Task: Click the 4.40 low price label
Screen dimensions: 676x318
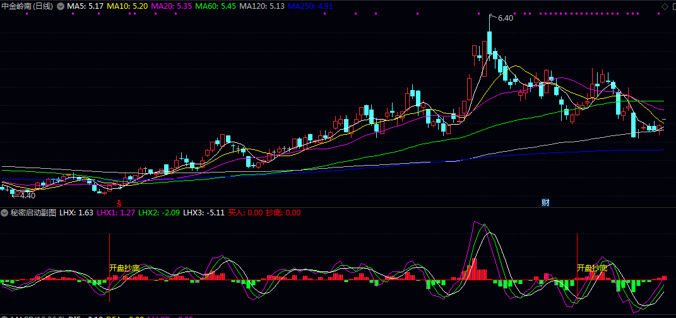Action: [28, 196]
